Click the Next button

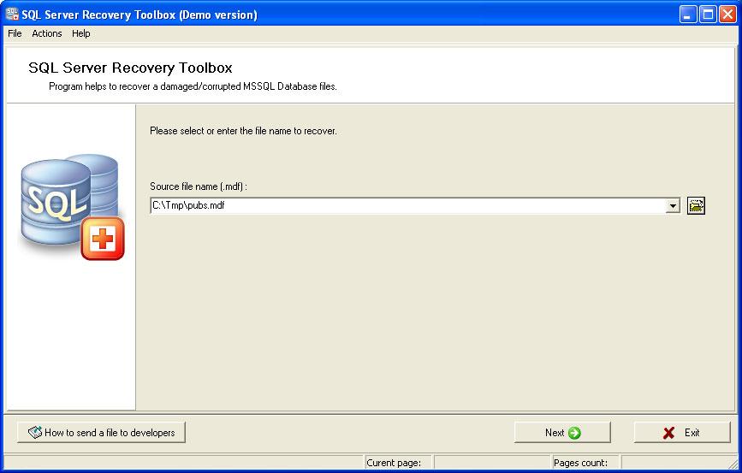pos(562,432)
